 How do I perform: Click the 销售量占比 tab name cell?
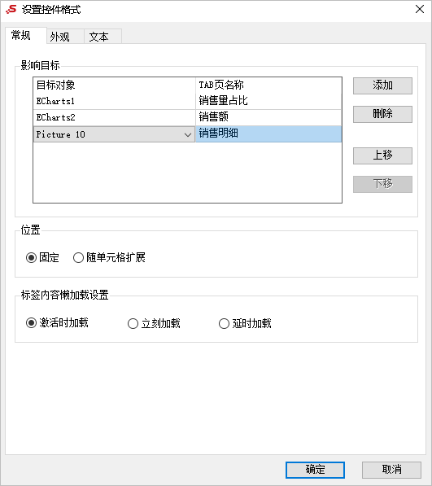tap(268, 101)
